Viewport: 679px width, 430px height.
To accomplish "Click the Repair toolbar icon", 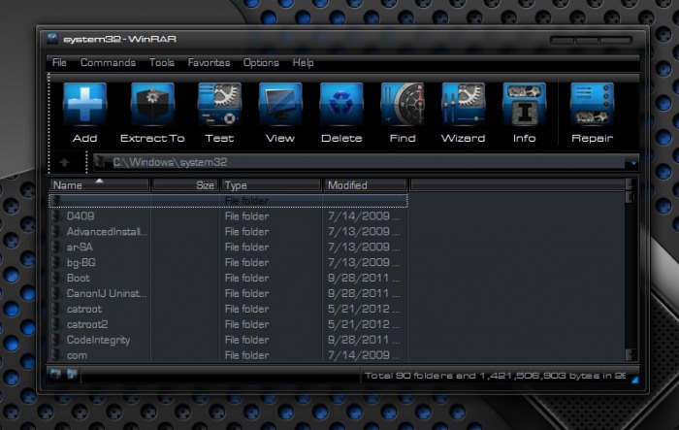I will pos(592,105).
